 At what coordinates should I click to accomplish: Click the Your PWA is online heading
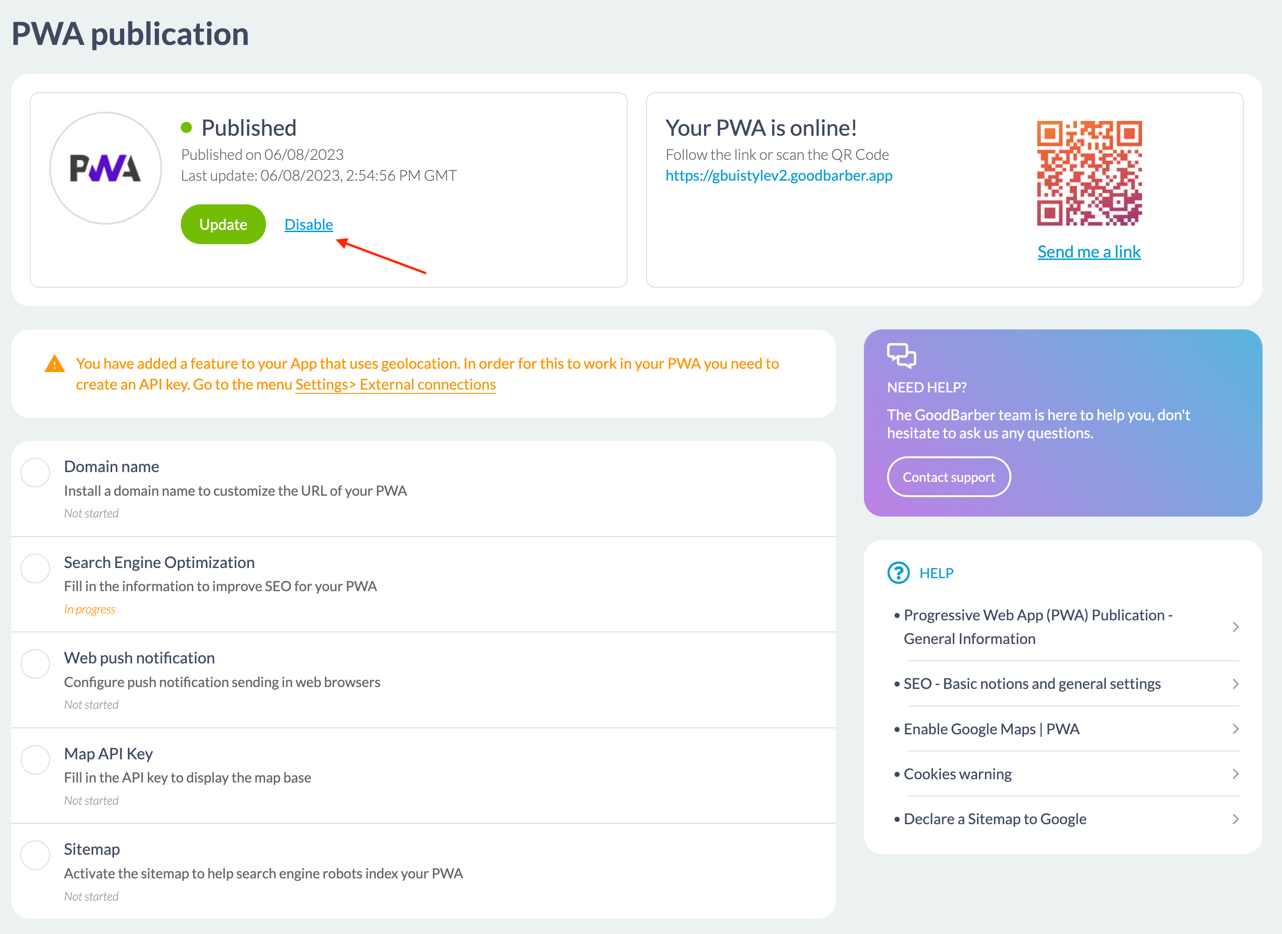coord(761,128)
